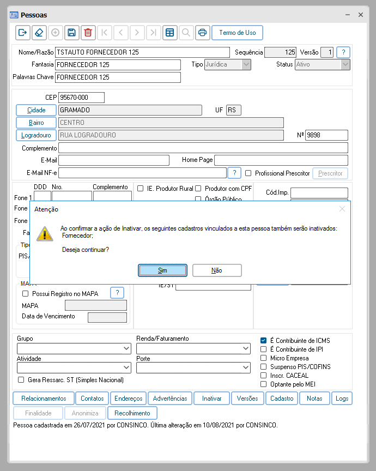Screen dimensions: 376x471
Task: Focus the Fantasia input field
Action: [118, 64]
